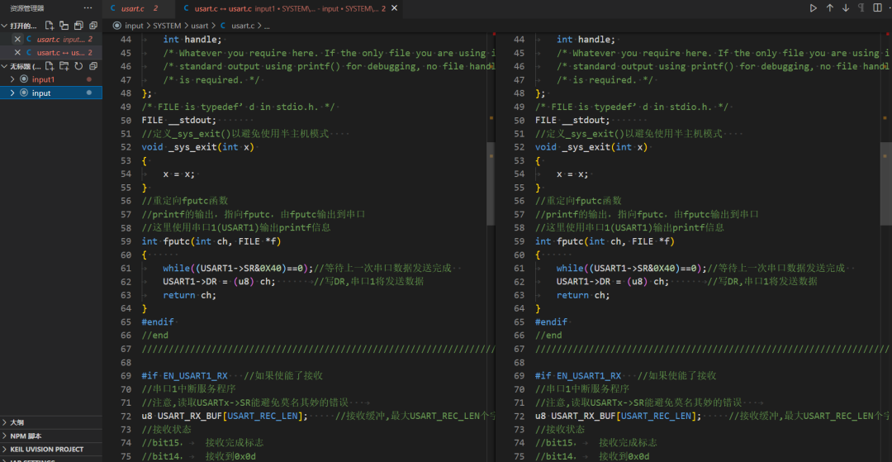Click the input folder status dot
892x462 pixels.
point(88,93)
